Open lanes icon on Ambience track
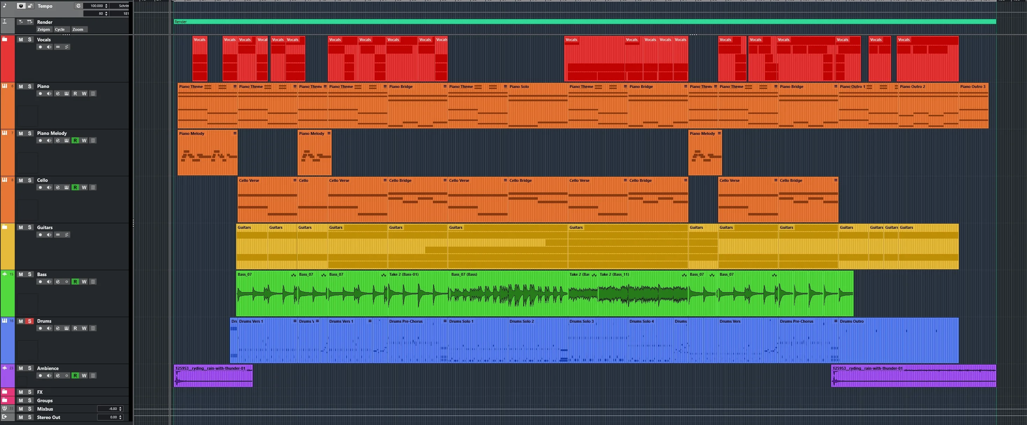This screenshot has height=425, width=1027. tap(93, 376)
